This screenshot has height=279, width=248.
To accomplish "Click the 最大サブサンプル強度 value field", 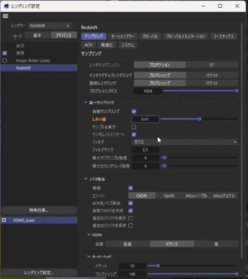I will (145, 158).
